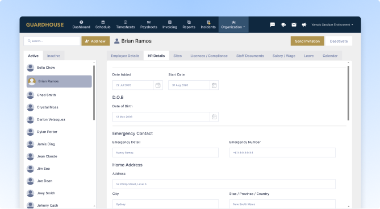Open Paysheets in the navbar
Viewport: 380px width, 209px height.
point(149,24)
